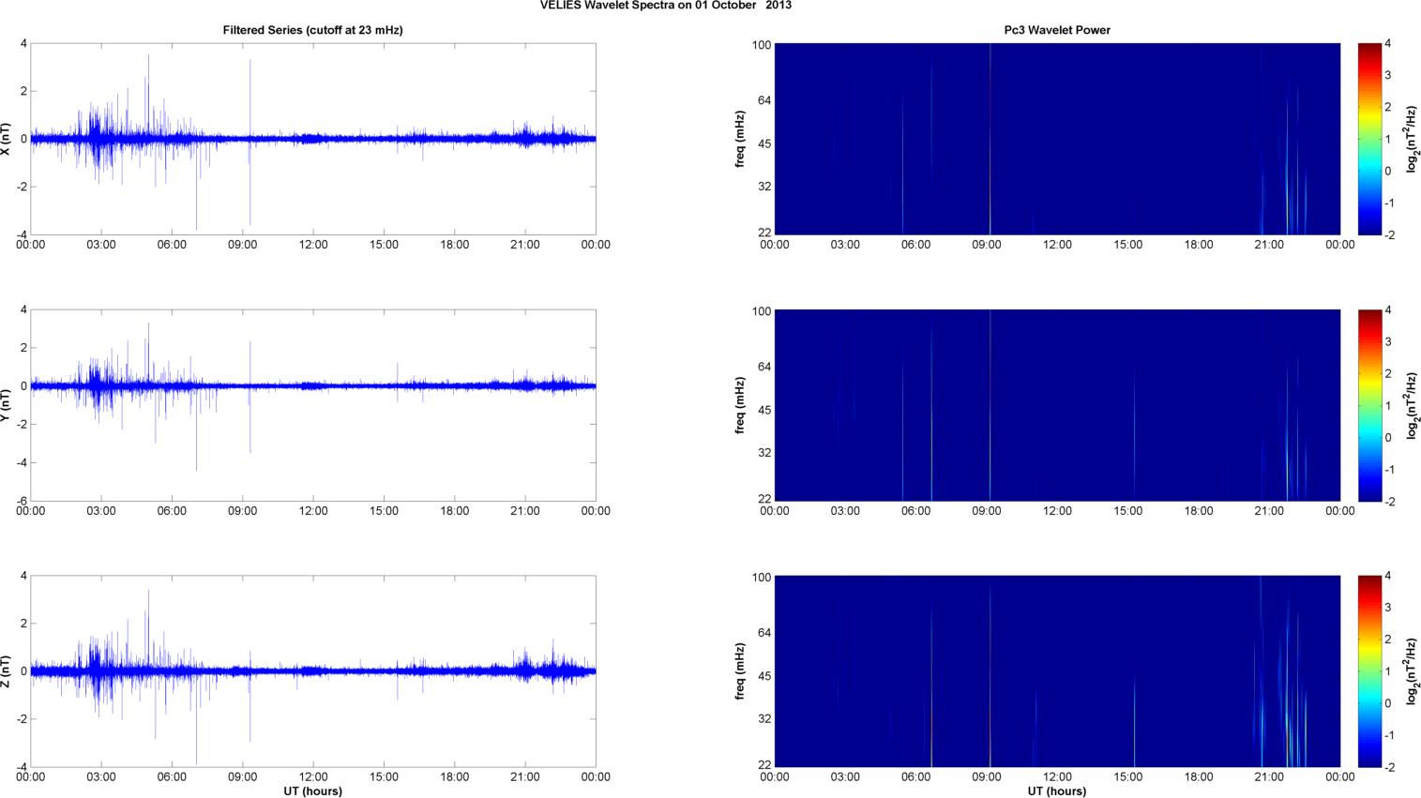The height and width of the screenshot is (798, 1421).
Task: Click the colorbar beside the bottom wavelet spectrogram
Action: tap(1369, 671)
